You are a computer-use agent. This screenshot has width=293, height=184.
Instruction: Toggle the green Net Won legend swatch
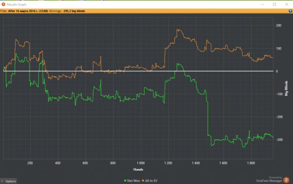pos(125,181)
